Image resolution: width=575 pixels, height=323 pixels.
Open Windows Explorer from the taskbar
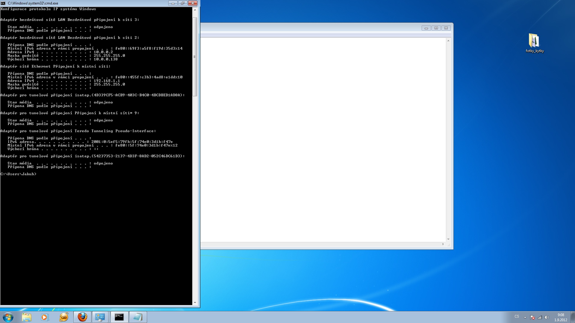pos(27,317)
